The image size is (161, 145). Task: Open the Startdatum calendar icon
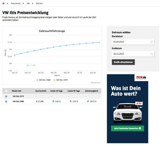click(151, 42)
